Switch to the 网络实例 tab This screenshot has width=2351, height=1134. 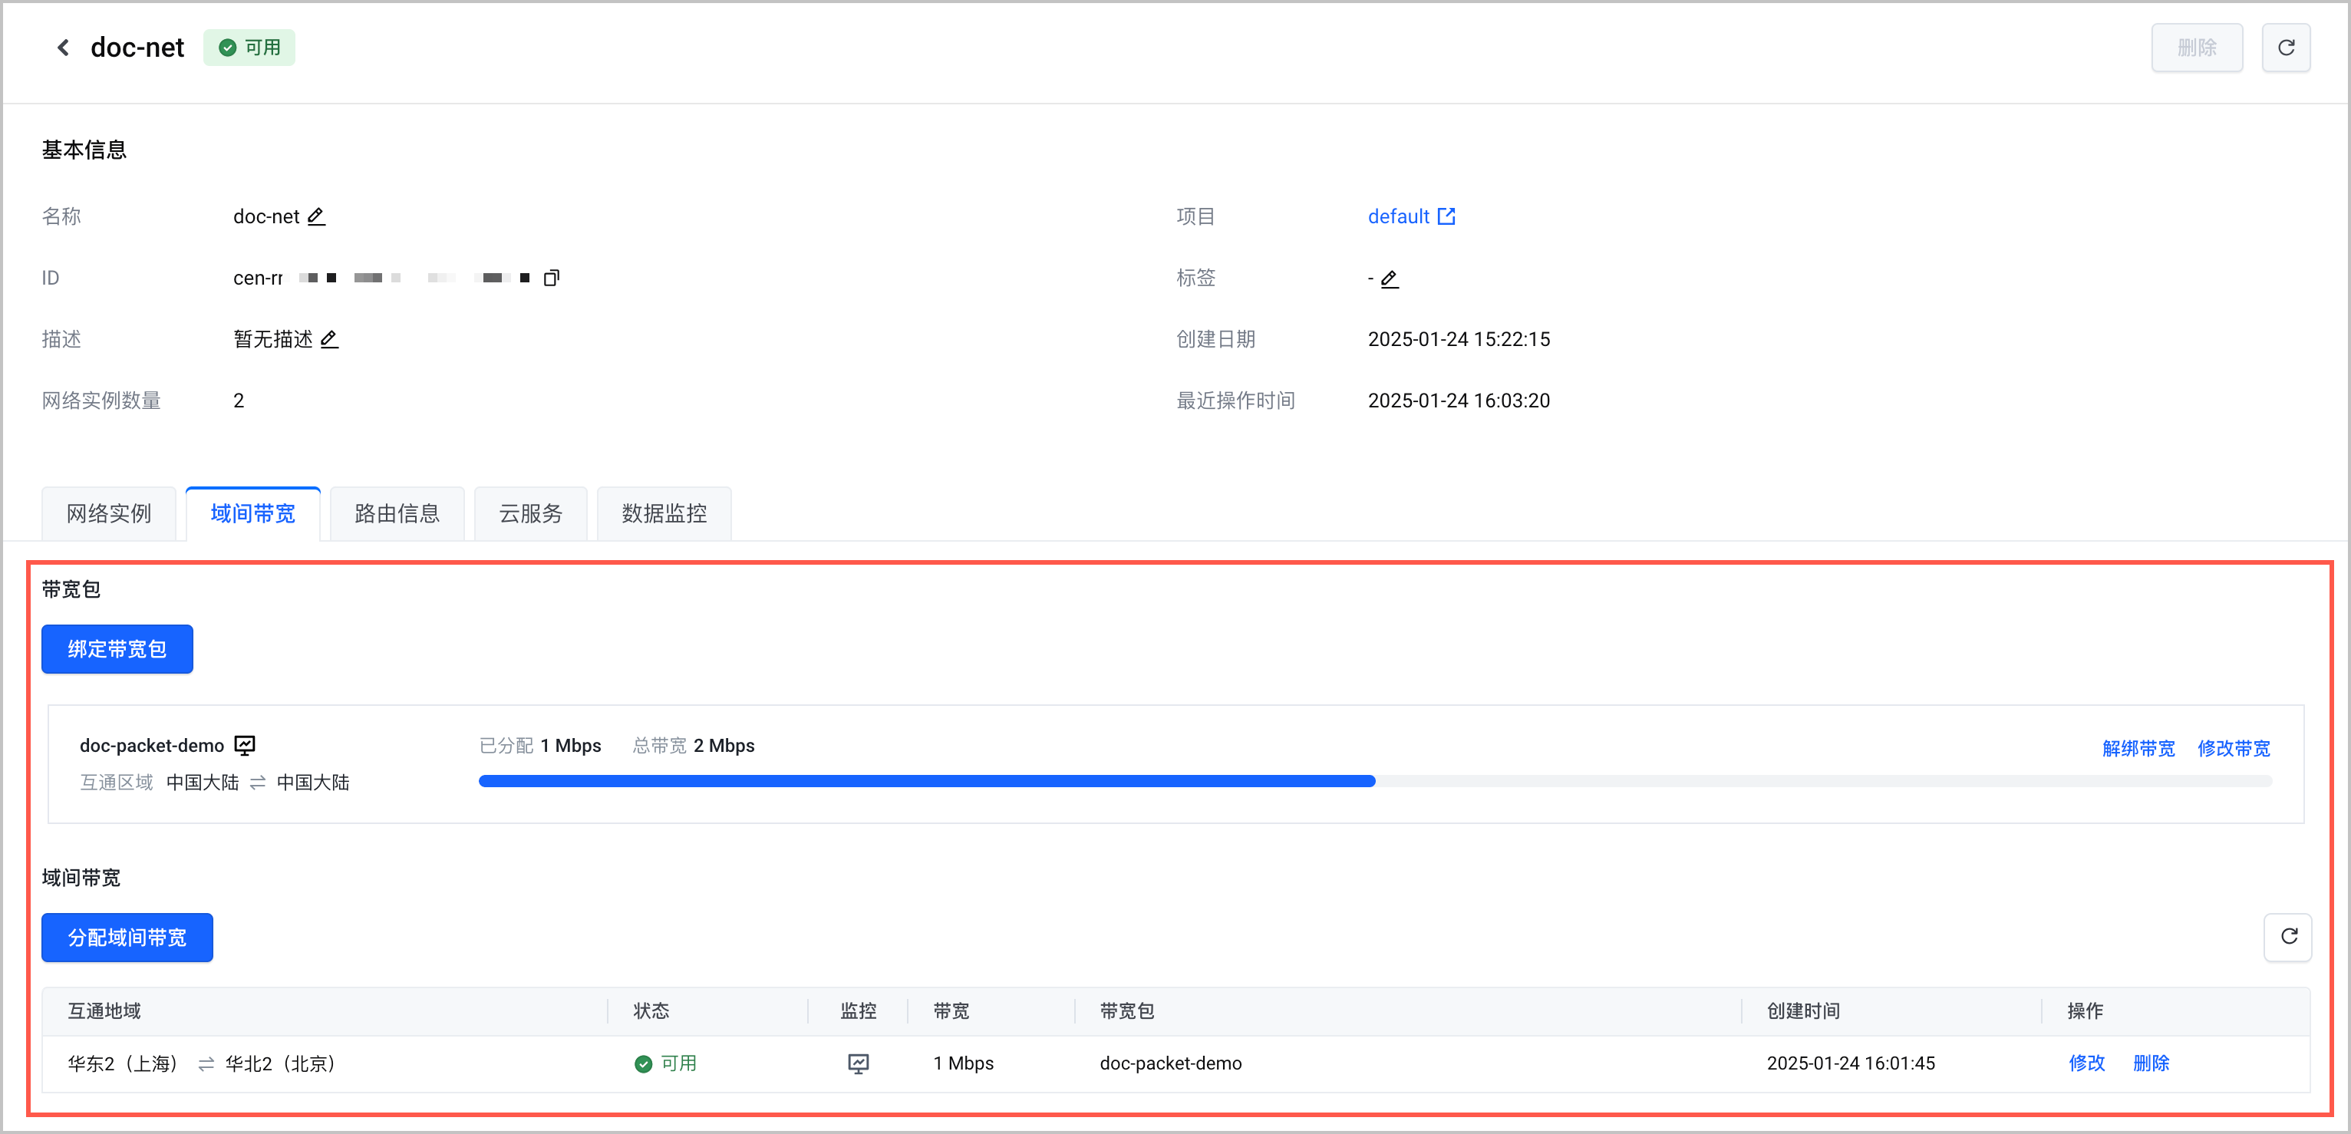(x=109, y=513)
